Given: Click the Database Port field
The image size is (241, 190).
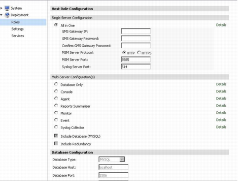Looking at the screenshot, I should pyautogui.click(x=114, y=175).
